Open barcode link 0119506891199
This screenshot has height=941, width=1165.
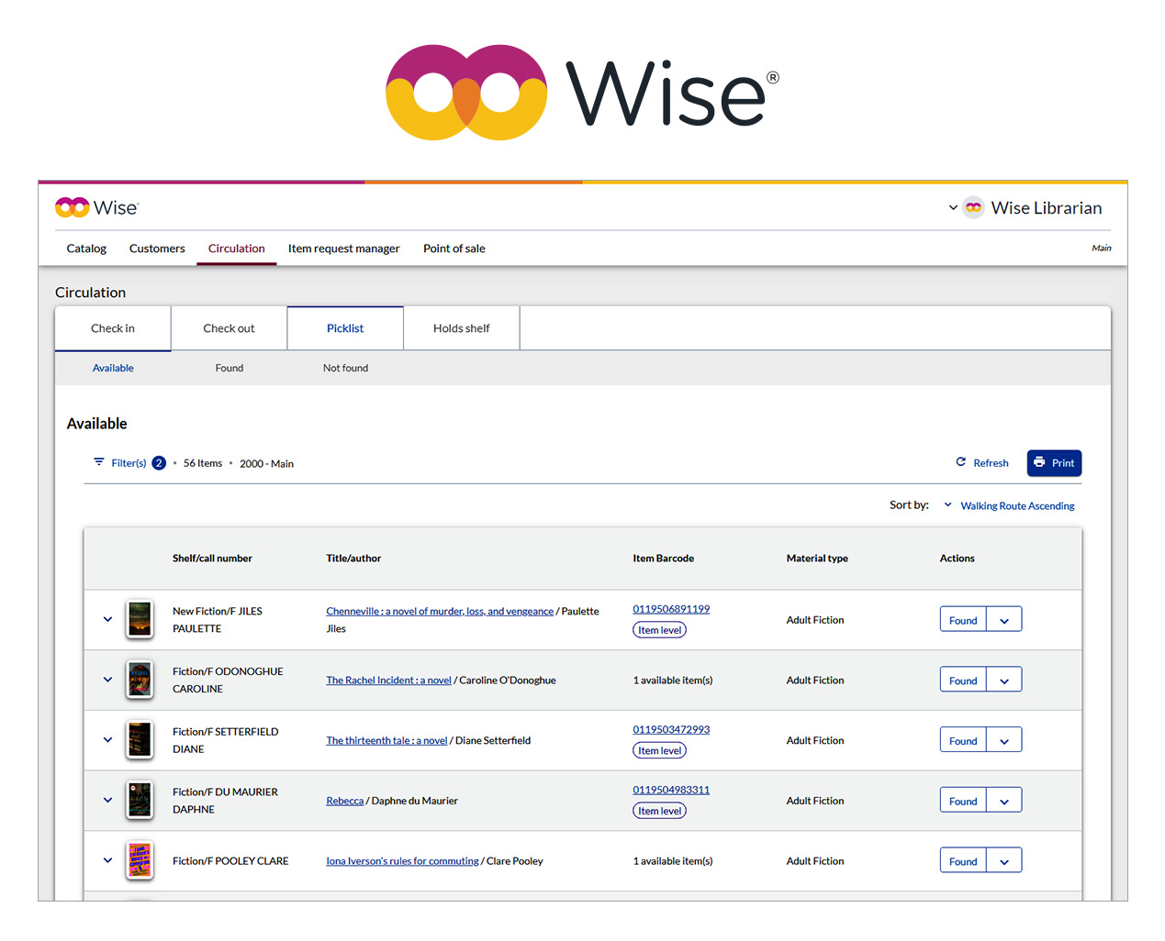click(x=671, y=609)
